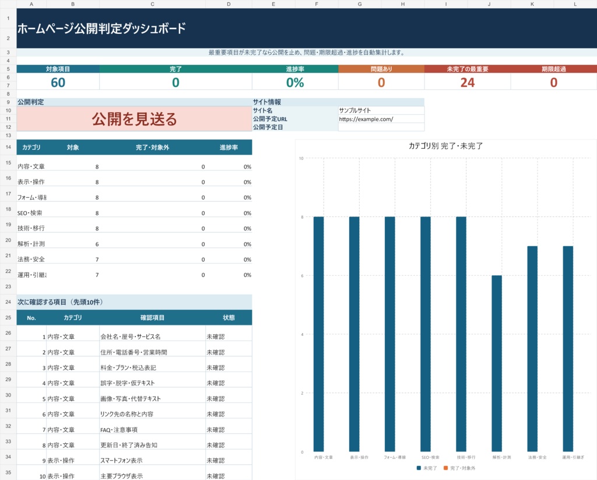Click the サイト名 input cell サンプルサイト
597x480 pixels.
click(381, 110)
